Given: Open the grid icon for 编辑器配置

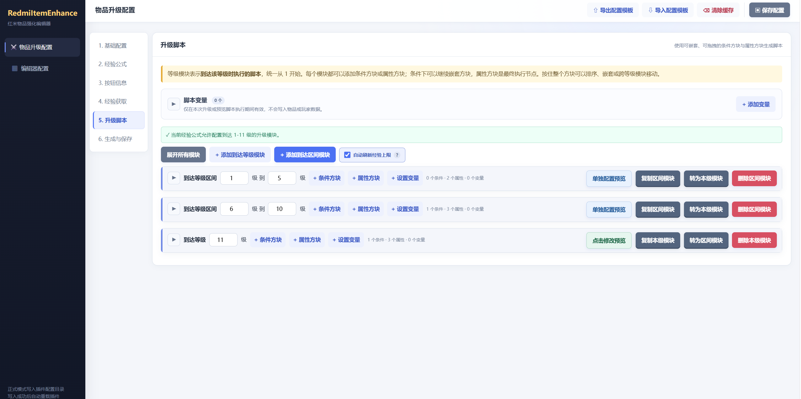Looking at the screenshot, I should (14, 69).
